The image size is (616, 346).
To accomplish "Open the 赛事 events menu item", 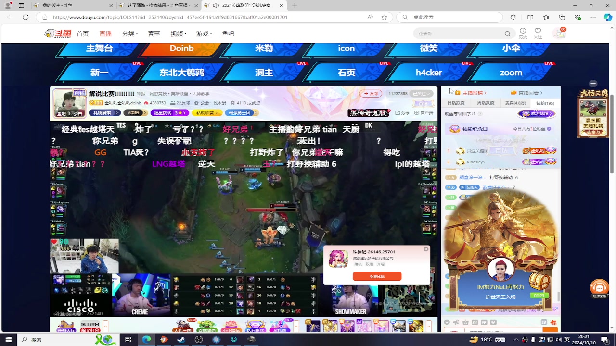I will pyautogui.click(x=154, y=34).
